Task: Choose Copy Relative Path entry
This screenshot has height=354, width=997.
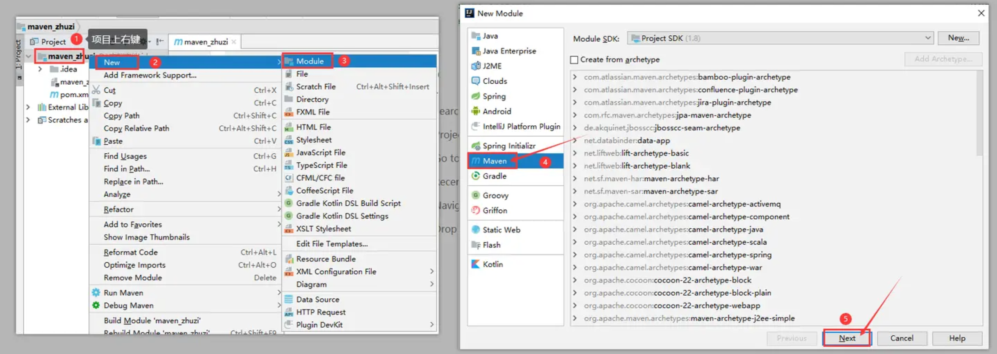Action: pyautogui.click(x=186, y=128)
